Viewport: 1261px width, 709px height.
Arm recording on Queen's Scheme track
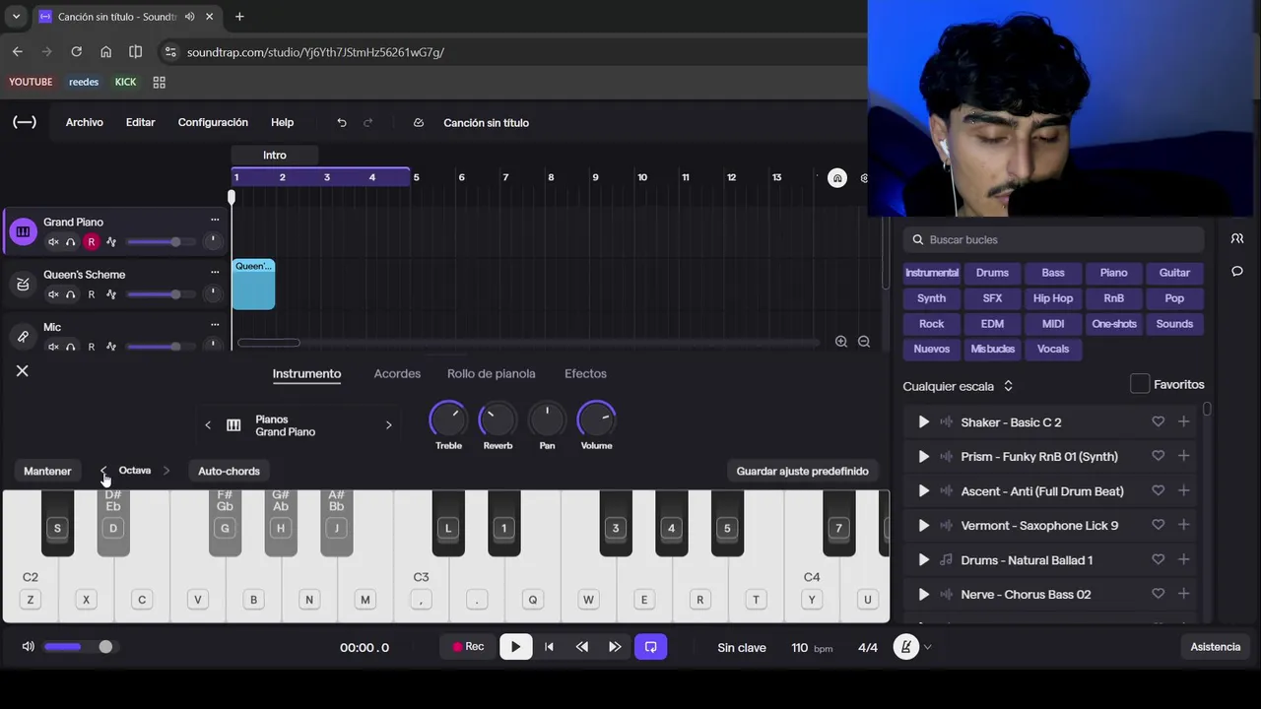pos(92,294)
